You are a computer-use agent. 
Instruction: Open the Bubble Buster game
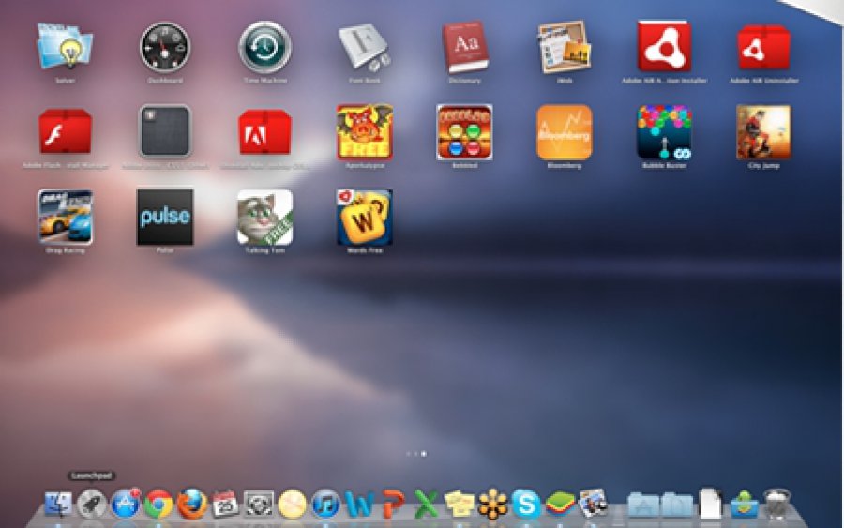[x=664, y=132]
